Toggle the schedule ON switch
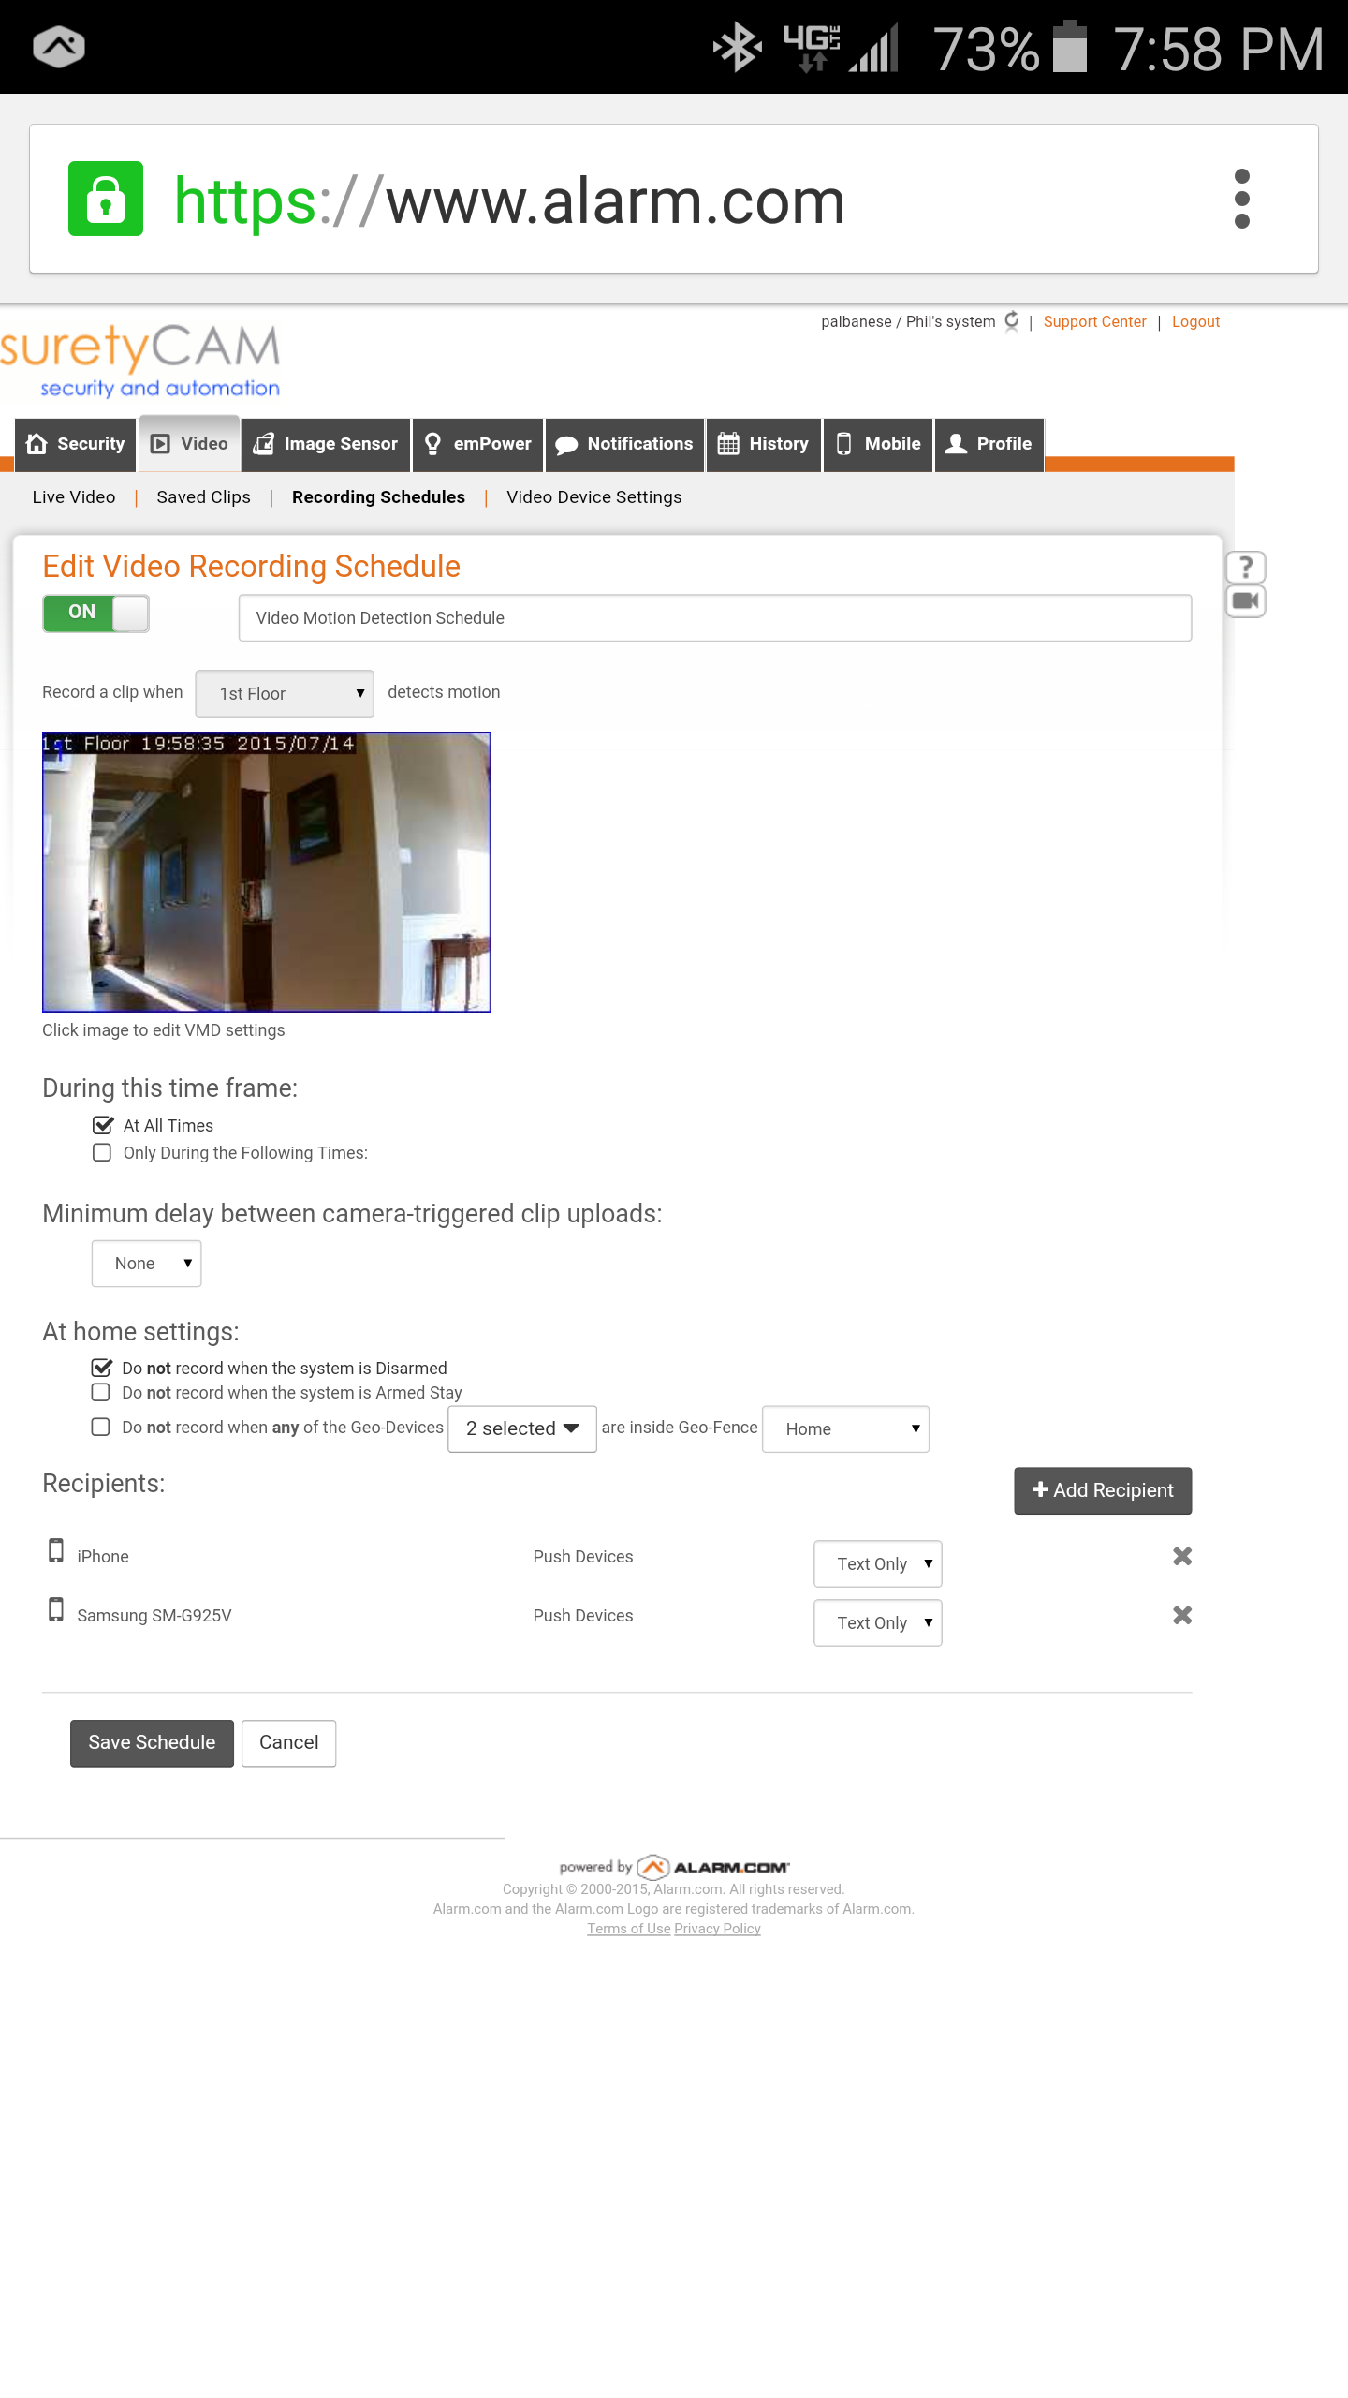This screenshot has height=2398, width=1348. (95, 614)
